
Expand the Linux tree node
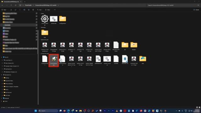[2, 101]
